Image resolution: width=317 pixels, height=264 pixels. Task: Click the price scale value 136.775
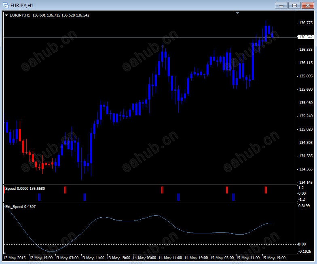(306, 23)
